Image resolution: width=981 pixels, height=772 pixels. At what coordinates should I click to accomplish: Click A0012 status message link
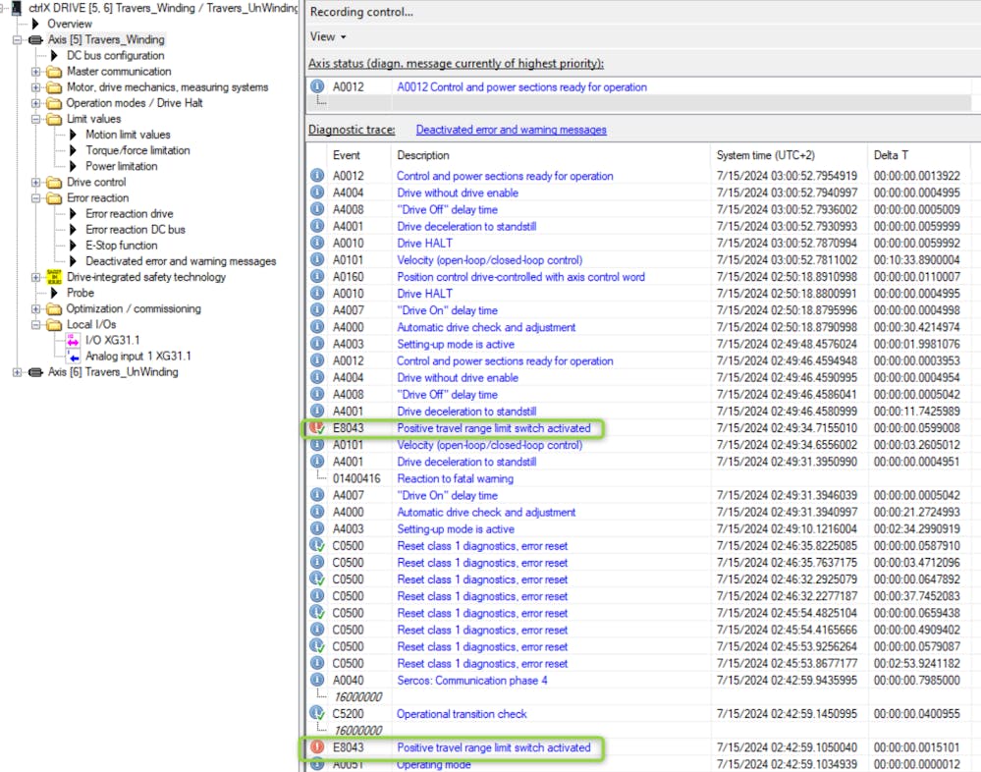(x=521, y=86)
